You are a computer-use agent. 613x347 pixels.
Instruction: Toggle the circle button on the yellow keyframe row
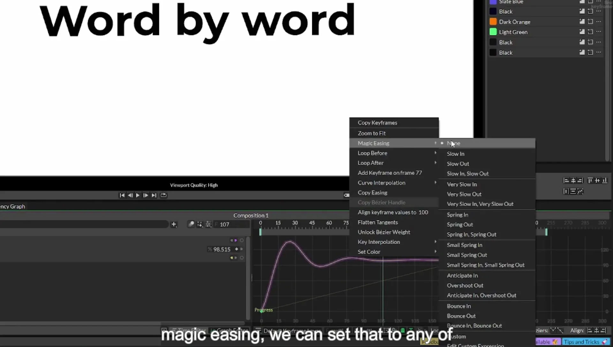click(242, 258)
